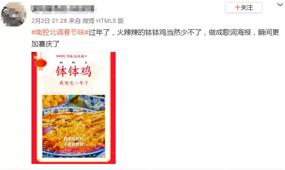The height and width of the screenshot is (170, 285).
Task: Click the 我想吃一年了 subtitle on the poster
Action: click(74, 83)
